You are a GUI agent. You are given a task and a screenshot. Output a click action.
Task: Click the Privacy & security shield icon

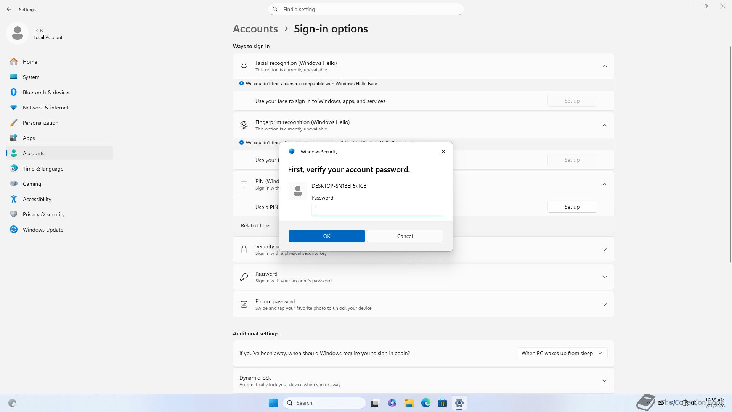(x=14, y=214)
